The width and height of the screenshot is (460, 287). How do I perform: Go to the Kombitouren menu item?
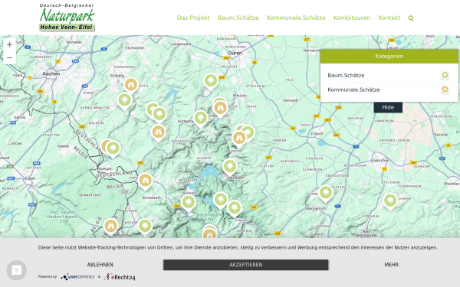tap(352, 18)
